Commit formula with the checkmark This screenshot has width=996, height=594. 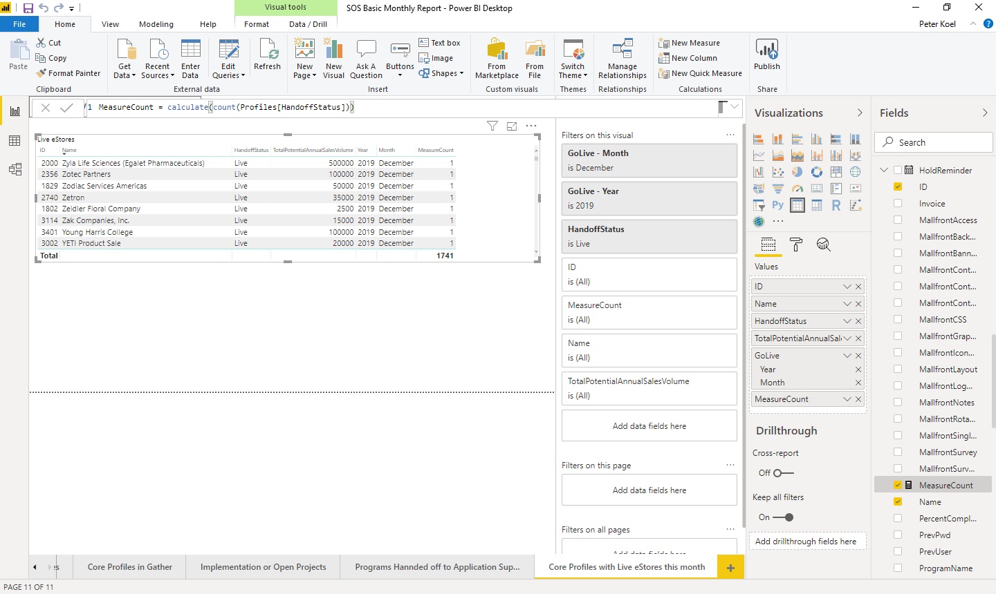pos(66,108)
